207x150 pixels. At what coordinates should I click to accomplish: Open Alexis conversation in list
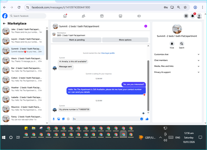(23, 60)
